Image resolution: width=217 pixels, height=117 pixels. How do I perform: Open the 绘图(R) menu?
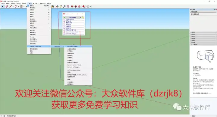pos(24,3)
